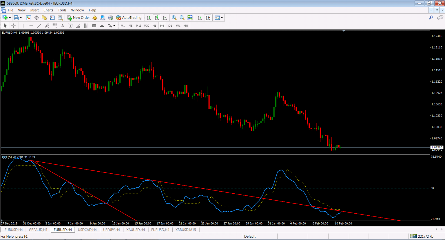The image size is (445, 240).
Task: Click the Default profile status text
Action: point(250,237)
